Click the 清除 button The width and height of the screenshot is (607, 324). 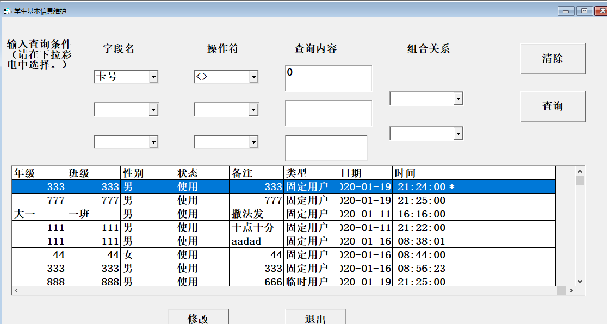tap(552, 59)
